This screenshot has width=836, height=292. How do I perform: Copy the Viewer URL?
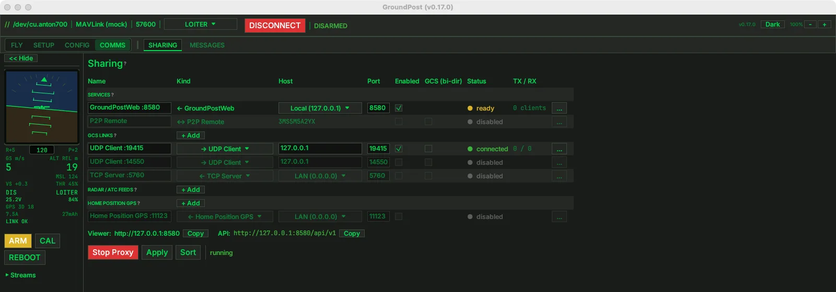195,234
